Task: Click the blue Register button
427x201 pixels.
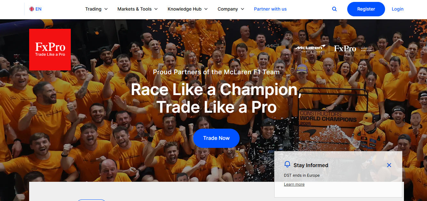Action: coord(366,9)
